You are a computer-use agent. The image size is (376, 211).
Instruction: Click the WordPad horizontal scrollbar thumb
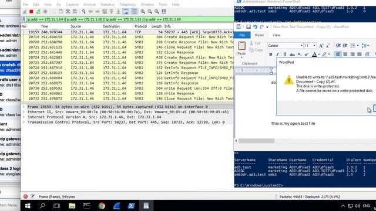click(257, 141)
